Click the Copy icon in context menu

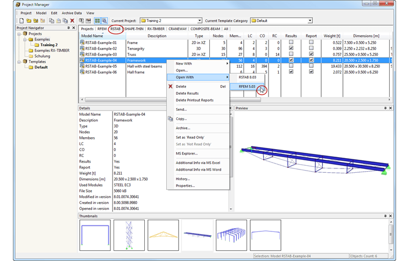pos(171,118)
